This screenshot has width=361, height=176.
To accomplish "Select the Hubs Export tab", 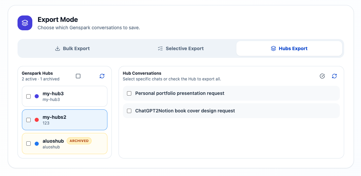I will point(289,48).
